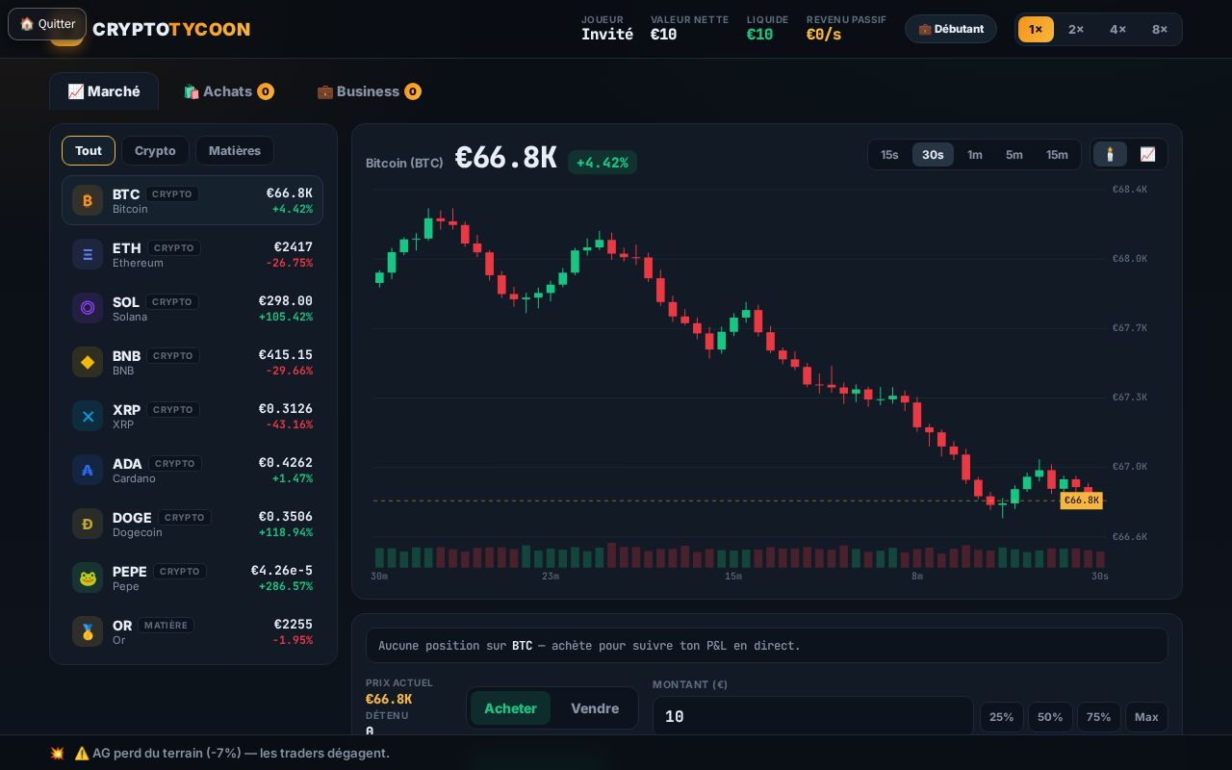Click the CryptoTycoon logo title
Viewport: 1232px width, 770px height.
[171, 29]
